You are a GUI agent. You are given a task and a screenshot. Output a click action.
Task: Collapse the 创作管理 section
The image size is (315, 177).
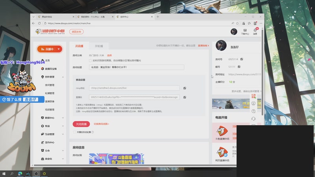(63, 77)
